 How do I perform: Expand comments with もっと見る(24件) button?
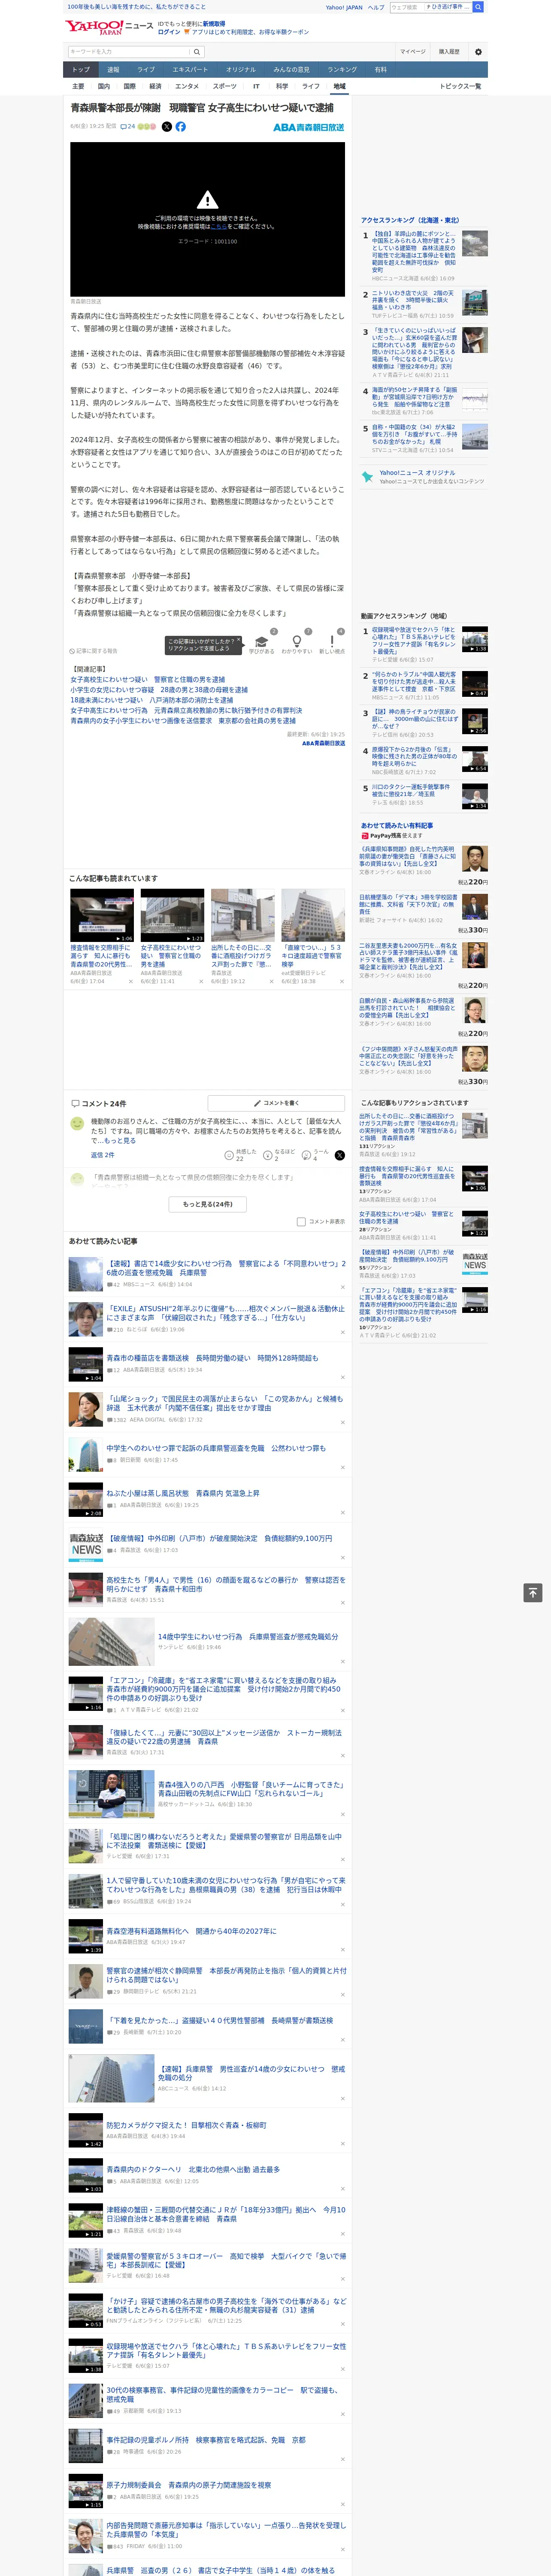point(208,1204)
